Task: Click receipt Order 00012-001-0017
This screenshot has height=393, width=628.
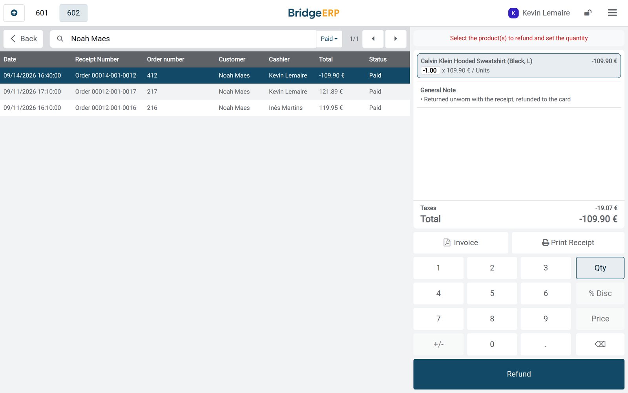Action: coord(106,92)
